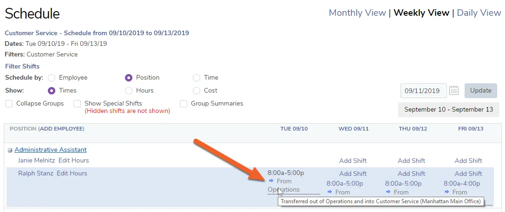Select Schedule by Position radio button

[x=129, y=78]
